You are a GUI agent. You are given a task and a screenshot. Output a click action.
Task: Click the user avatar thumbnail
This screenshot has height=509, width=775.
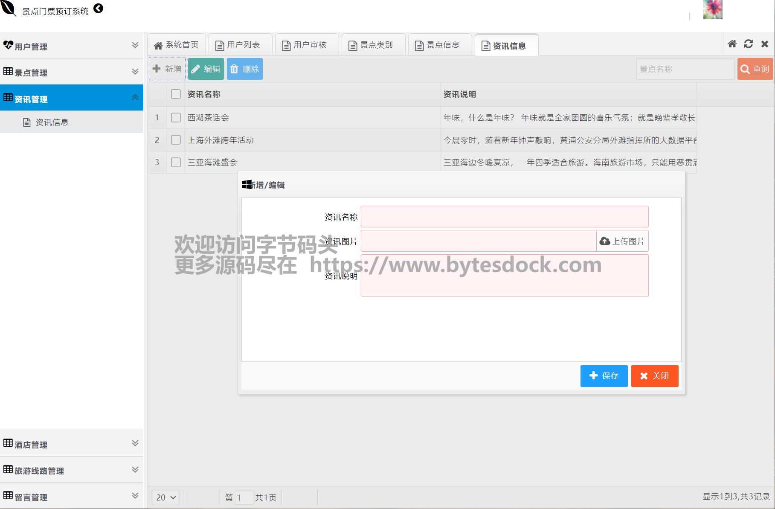tap(712, 10)
